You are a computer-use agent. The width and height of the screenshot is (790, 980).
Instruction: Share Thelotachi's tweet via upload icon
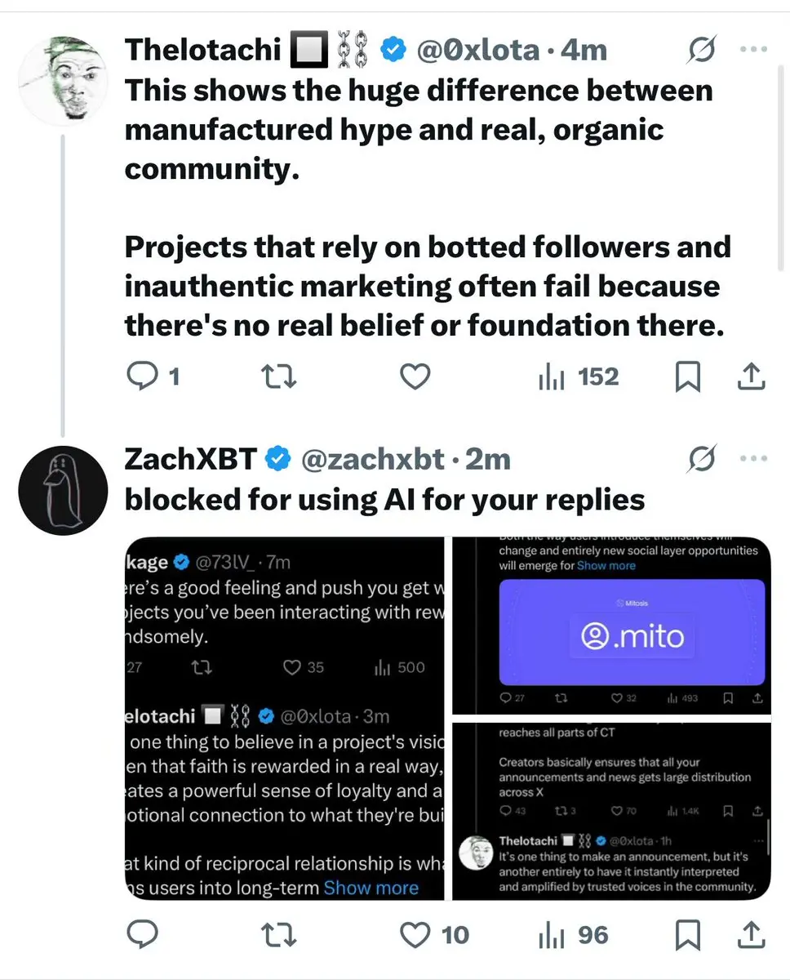751,376
